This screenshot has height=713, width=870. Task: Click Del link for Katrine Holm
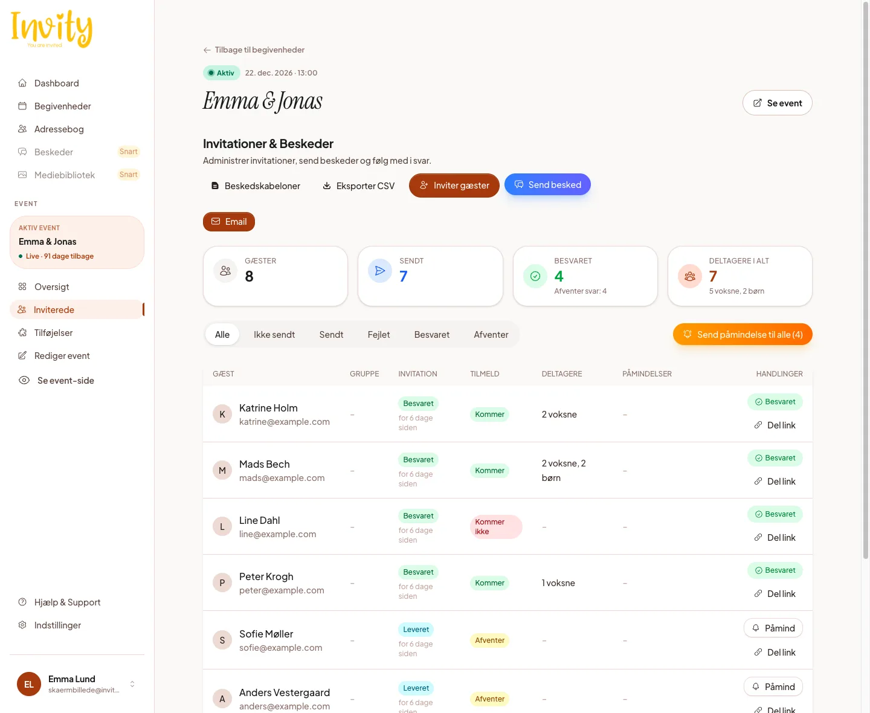pos(775,425)
